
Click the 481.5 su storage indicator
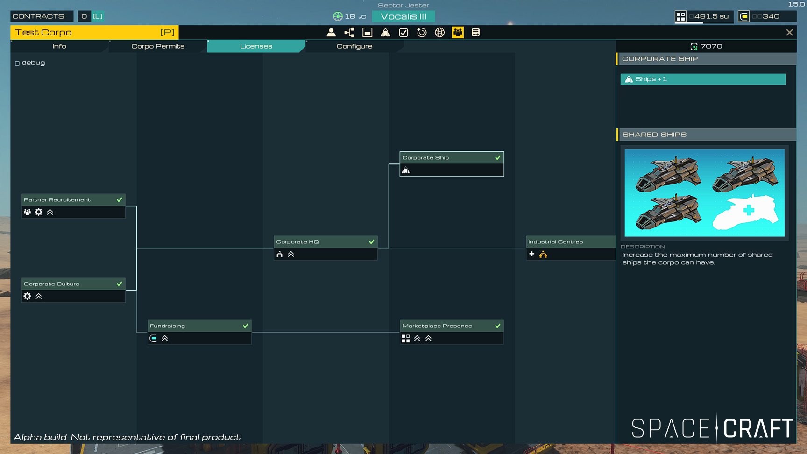click(704, 16)
